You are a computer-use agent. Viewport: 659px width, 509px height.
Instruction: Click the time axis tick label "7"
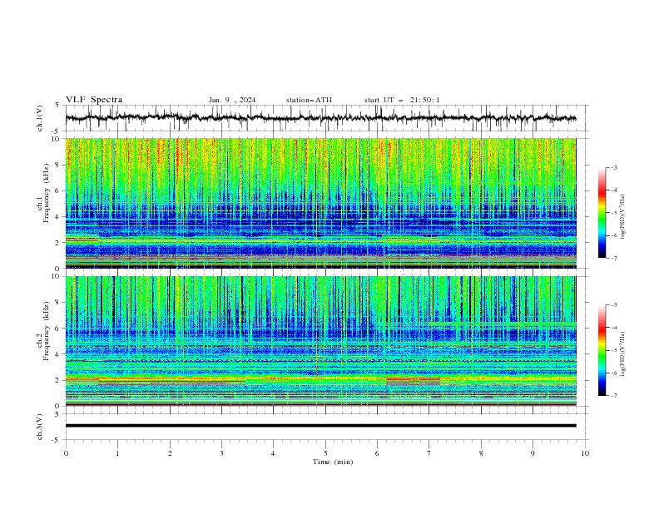tap(429, 453)
